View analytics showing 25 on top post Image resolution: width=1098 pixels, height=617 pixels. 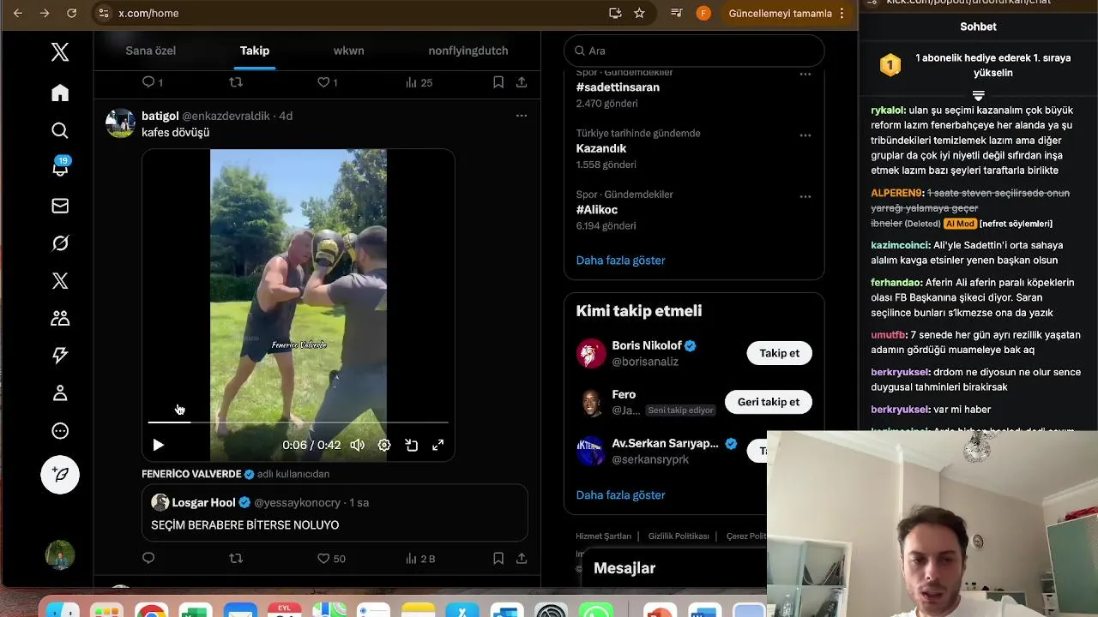click(419, 82)
